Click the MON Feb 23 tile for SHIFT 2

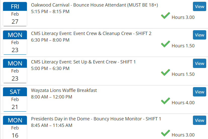point(15,42)
